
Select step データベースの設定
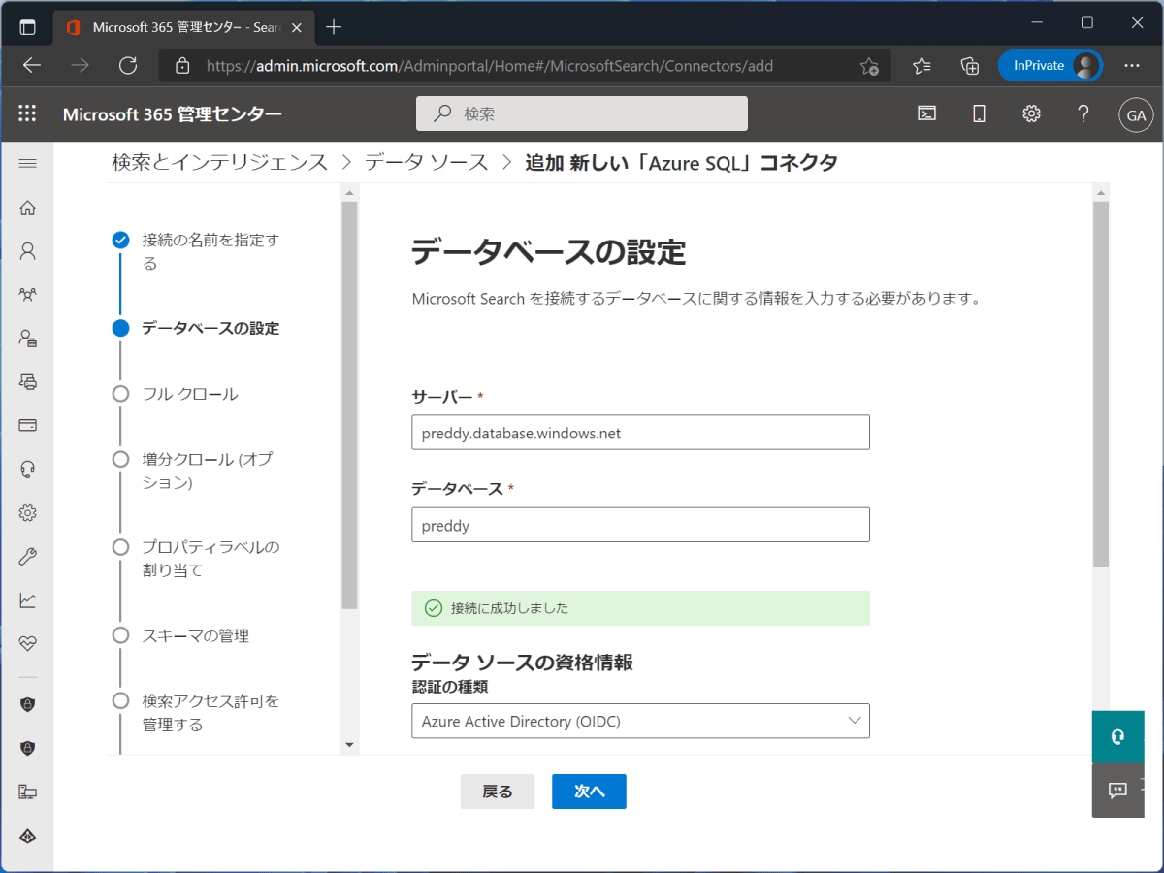210,328
